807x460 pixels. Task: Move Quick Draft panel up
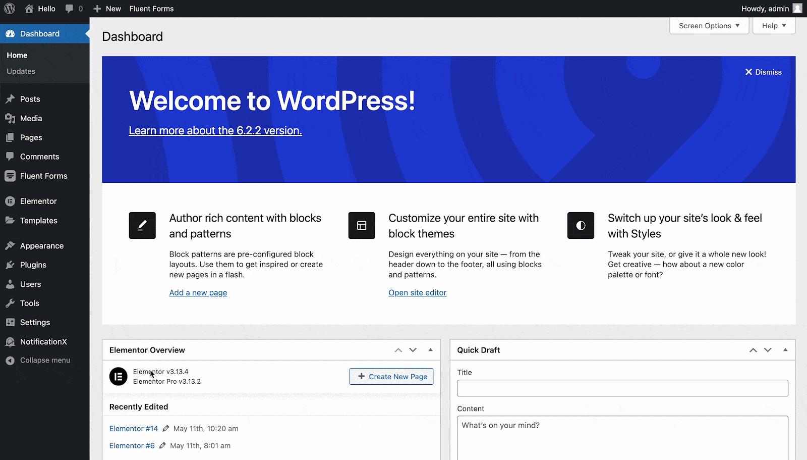coord(753,350)
